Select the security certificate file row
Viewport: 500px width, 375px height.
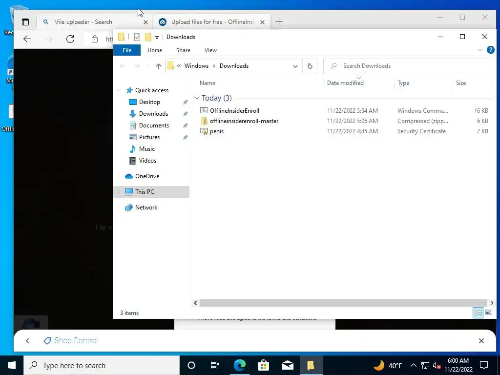(345, 131)
